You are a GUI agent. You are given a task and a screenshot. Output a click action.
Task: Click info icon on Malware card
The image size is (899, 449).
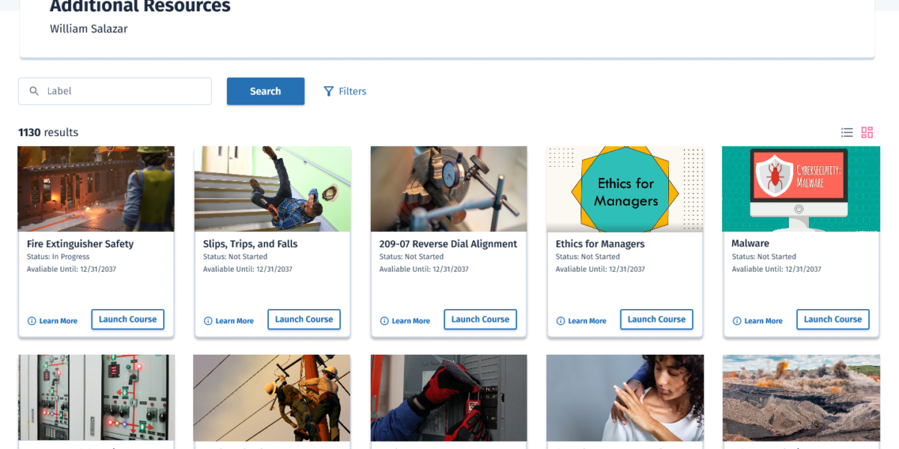pos(736,321)
